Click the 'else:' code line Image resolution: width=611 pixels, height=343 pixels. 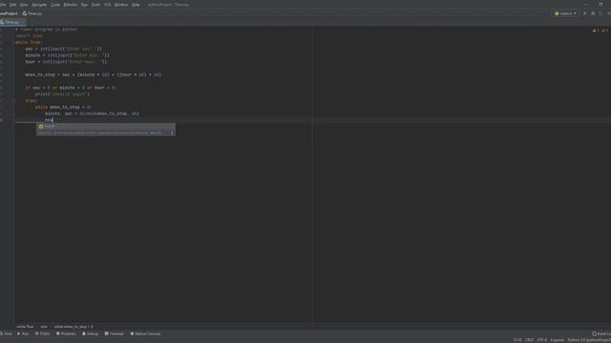pos(32,101)
